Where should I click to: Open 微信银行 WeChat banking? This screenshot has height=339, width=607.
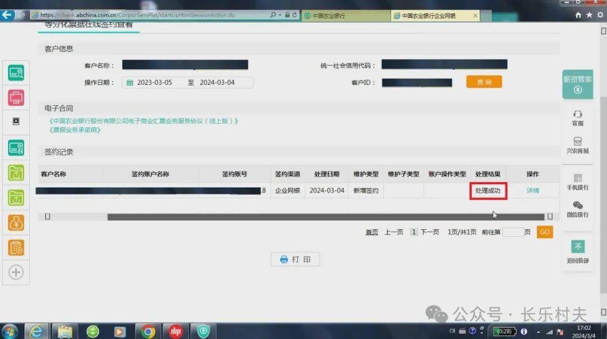577,209
